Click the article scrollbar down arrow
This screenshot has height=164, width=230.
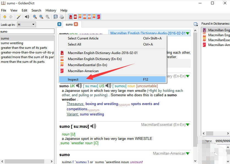[195, 161]
